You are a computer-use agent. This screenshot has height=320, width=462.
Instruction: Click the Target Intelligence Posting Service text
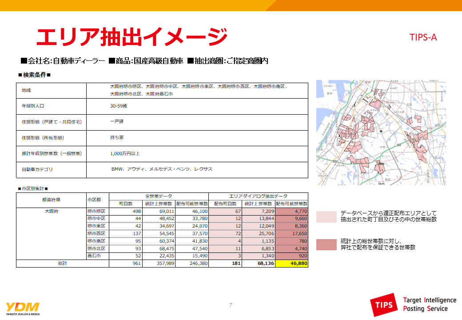coord(430,304)
